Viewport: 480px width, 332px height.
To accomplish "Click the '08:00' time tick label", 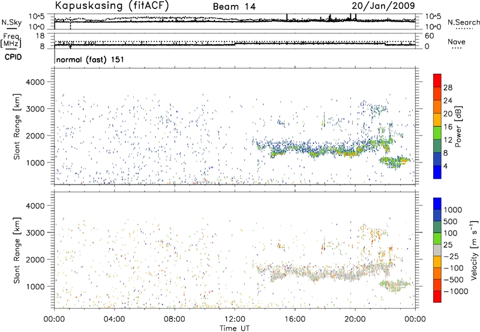I will [x=175, y=319].
